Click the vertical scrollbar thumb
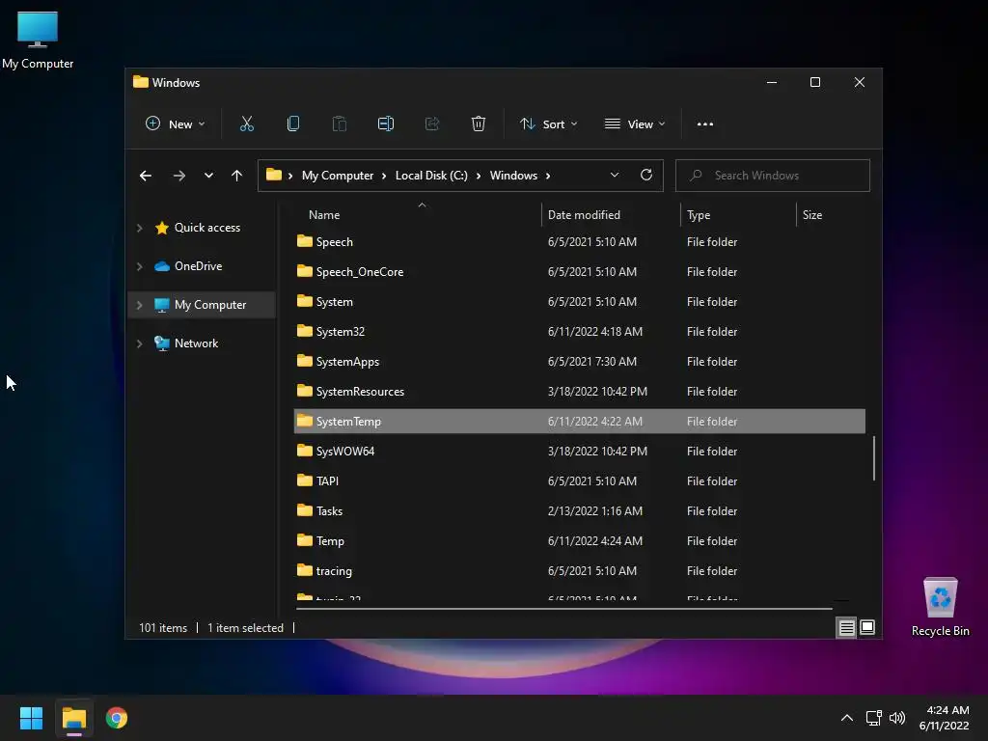 pyautogui.click(x=874, y=458)
